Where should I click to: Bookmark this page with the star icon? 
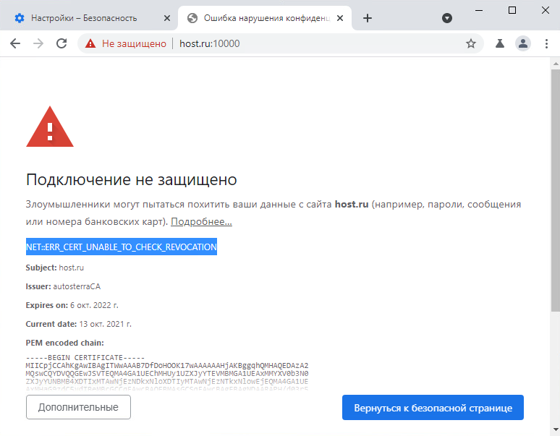click(x=471, y=43)
